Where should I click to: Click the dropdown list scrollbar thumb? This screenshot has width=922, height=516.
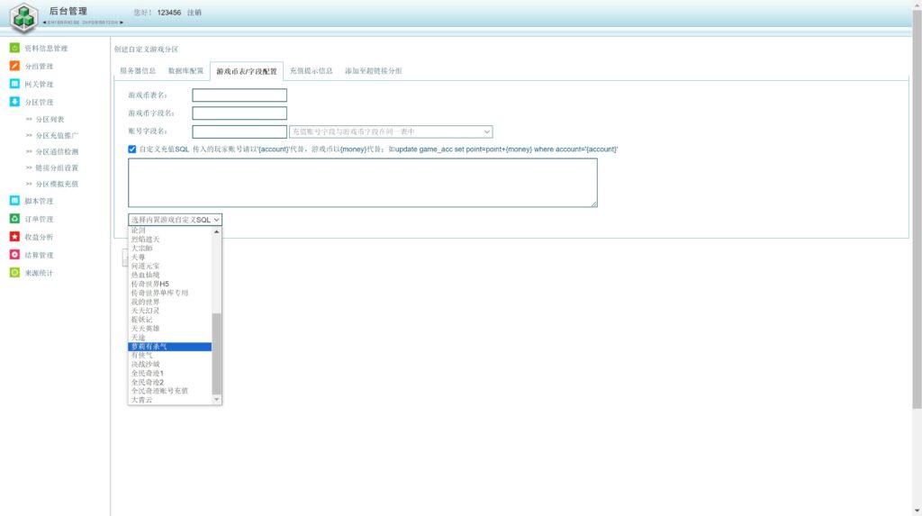click(216, 353)
